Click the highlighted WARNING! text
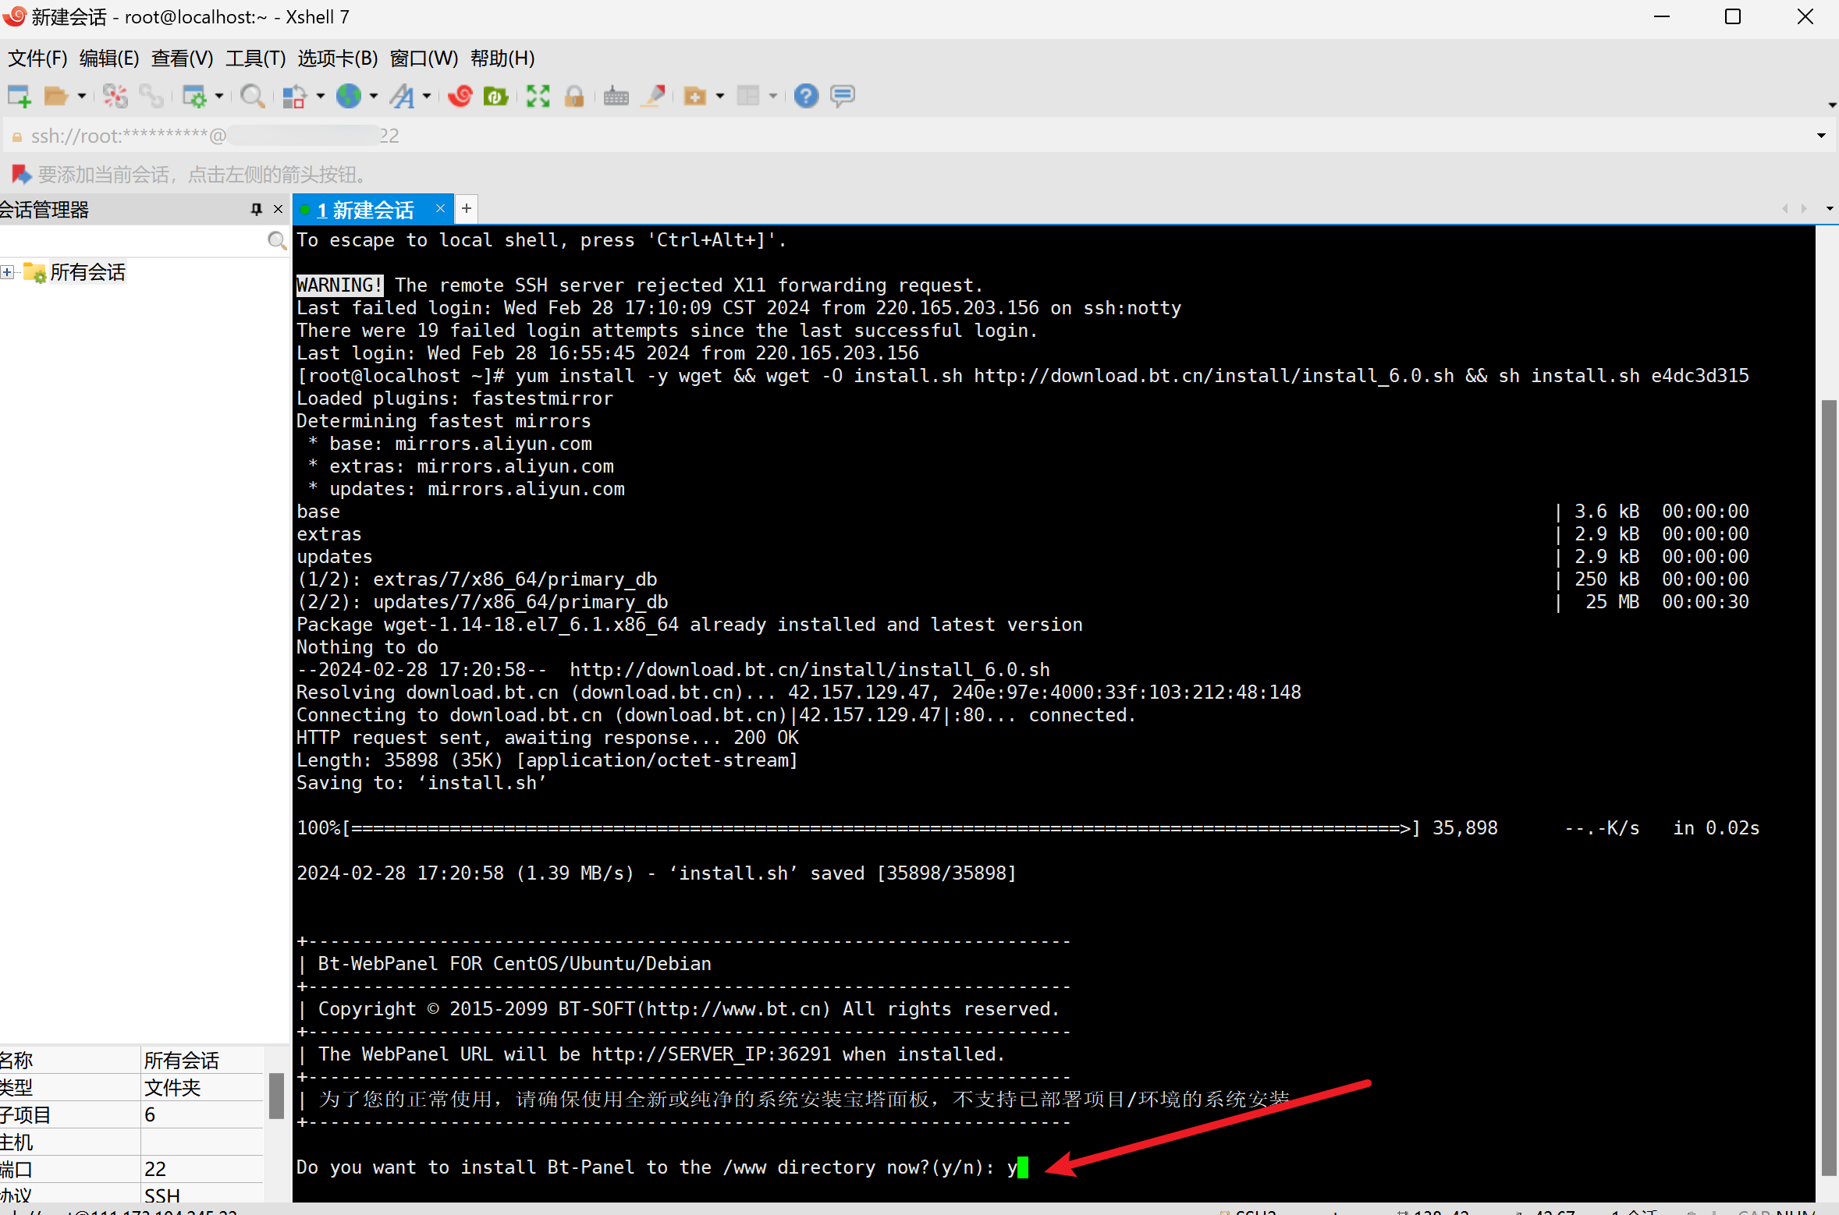The width and height of the screenshot is (1839, 1215). coord(339,285)
